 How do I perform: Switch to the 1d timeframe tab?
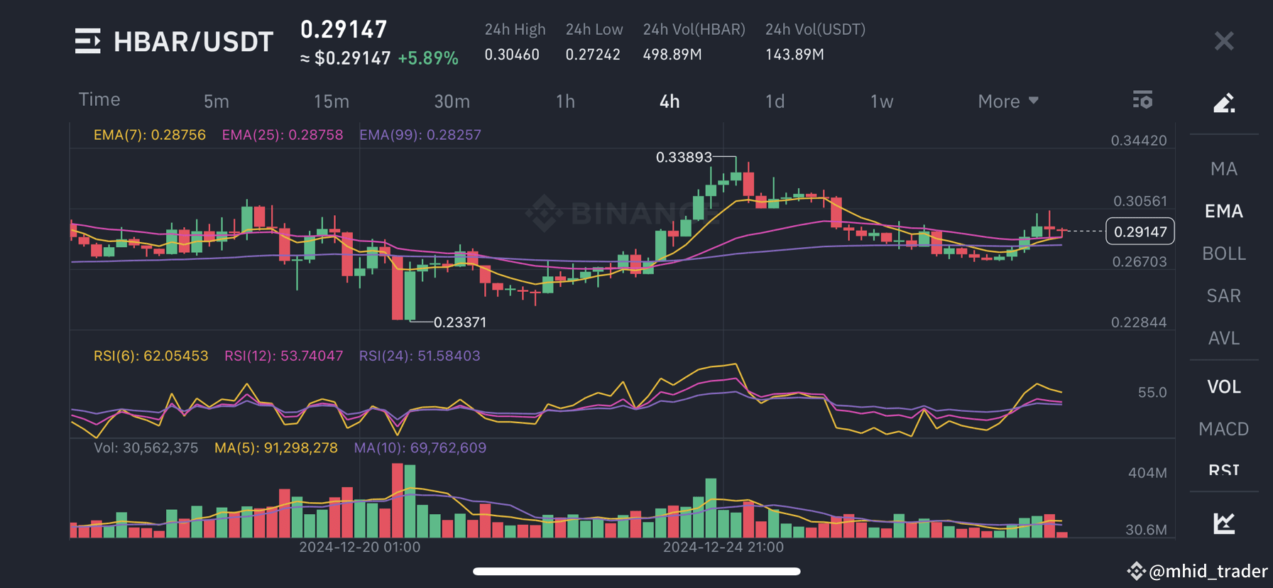point(775,101)
